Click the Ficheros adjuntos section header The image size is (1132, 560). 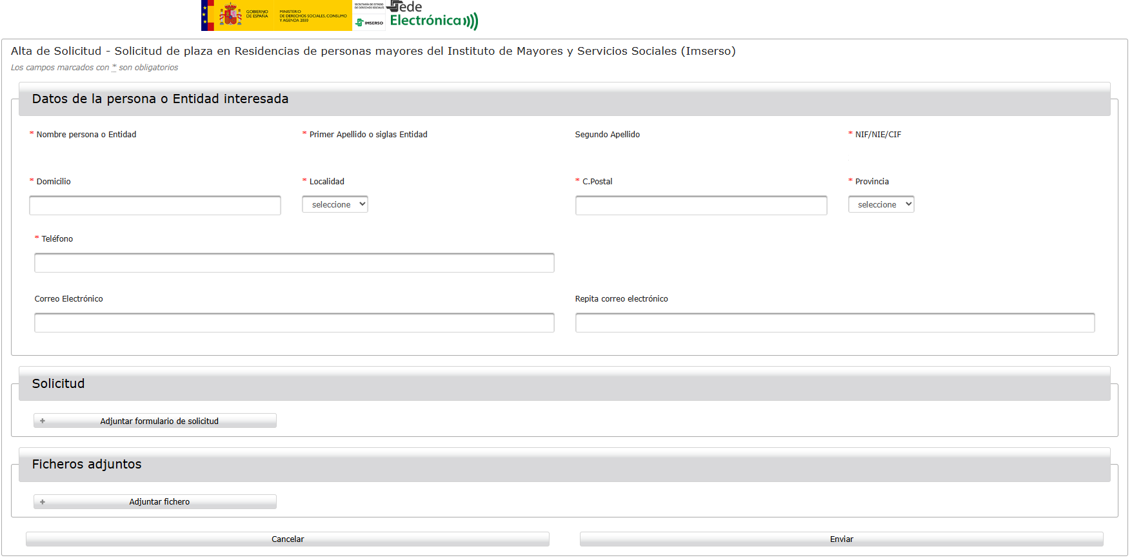[x=86, y=464]
